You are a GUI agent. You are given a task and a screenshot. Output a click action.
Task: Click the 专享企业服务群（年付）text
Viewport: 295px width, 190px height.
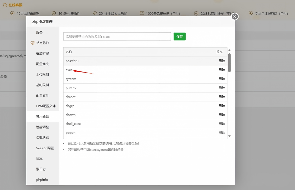271,13
